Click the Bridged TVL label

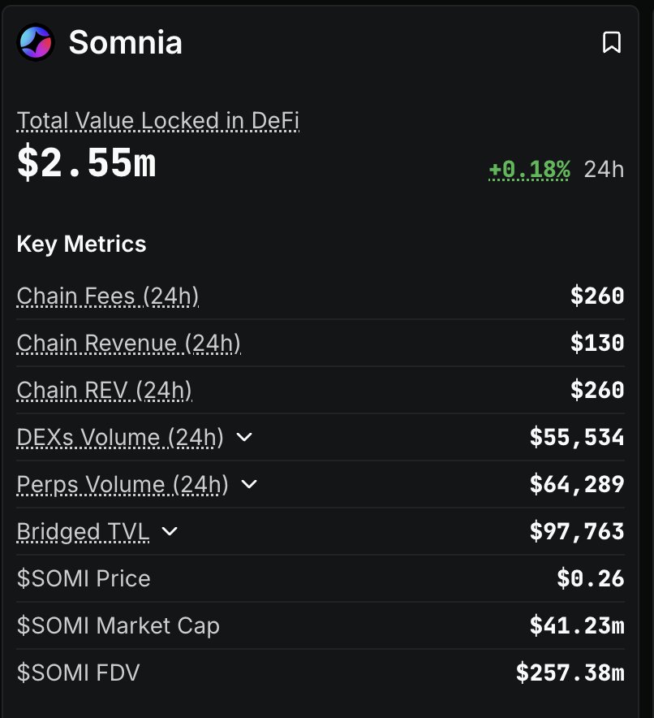point(83,532)
